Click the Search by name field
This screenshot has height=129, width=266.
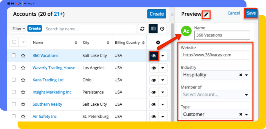click(x=90, y=29)
